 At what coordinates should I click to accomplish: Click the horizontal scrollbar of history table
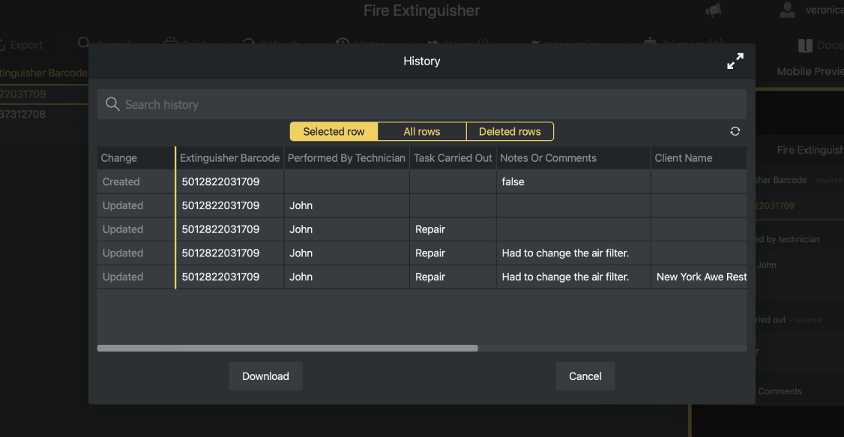[x=287, y=349]
